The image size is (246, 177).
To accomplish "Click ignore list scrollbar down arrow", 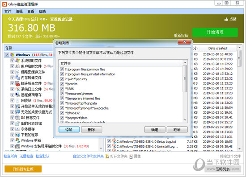I will coord(185,120).
